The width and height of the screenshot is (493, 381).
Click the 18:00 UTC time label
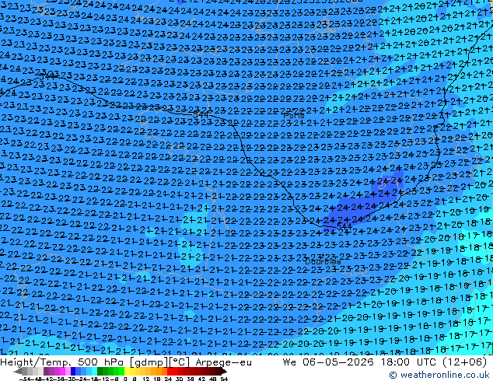tap(410, 362)
